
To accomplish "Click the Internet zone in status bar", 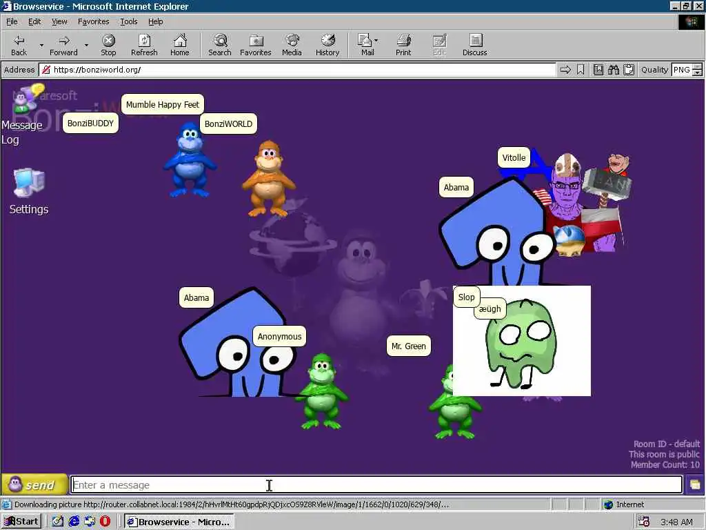I will point(624,504).
